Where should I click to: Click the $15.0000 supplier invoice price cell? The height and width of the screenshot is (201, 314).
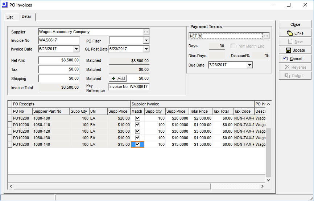pos(177,144)
